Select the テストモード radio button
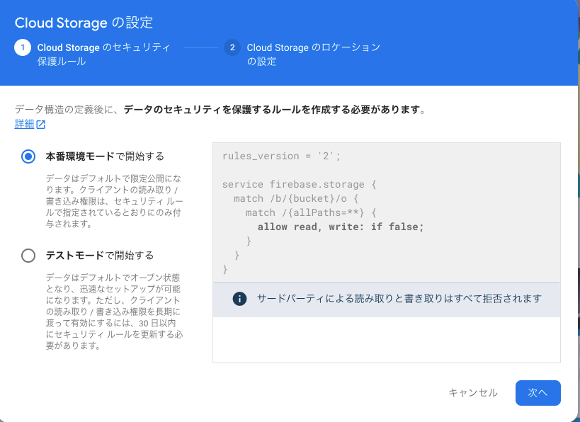The image size is (580, 422). [28, 256]
